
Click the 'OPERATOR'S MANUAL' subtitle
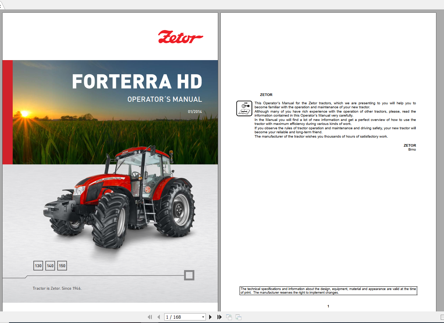(x=165, y=99)
